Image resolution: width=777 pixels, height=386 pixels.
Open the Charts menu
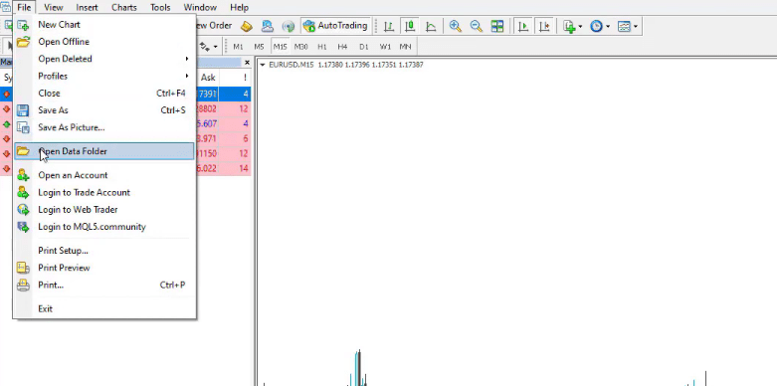pos(124,7)
